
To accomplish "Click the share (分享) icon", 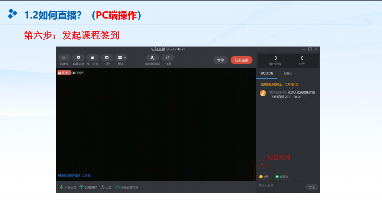I will [x=168, y=58].
